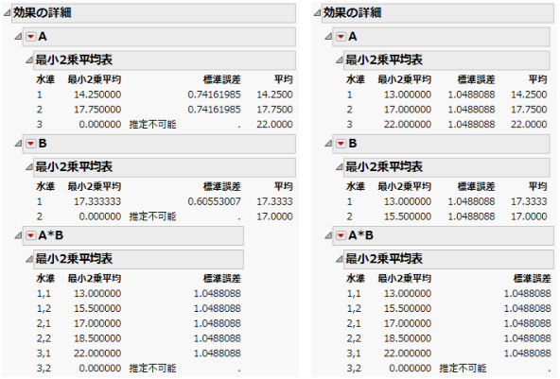The width and height of the screenshot is (560, 379).
Task: Collapse 効果の詳細 outline in right report
Action: point(317,13)
